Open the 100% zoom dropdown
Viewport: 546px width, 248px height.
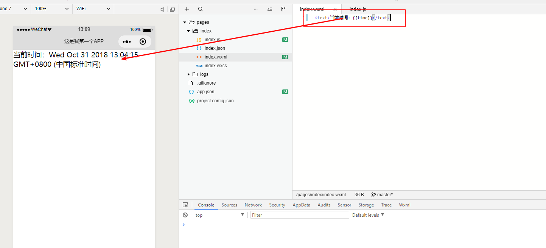pyautogui.click(x=51, y=9)
